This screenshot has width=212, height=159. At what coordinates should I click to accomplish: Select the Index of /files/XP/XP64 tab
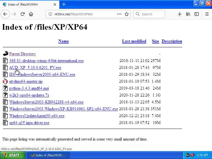pyautogui.click(x=30, y=5)
